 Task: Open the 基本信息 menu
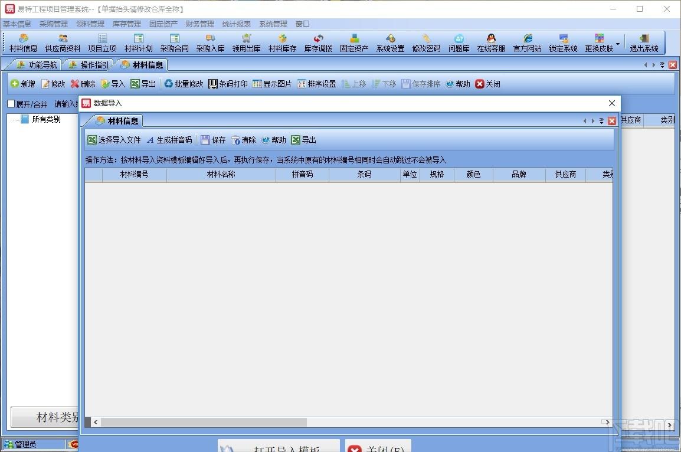(17, 24)
